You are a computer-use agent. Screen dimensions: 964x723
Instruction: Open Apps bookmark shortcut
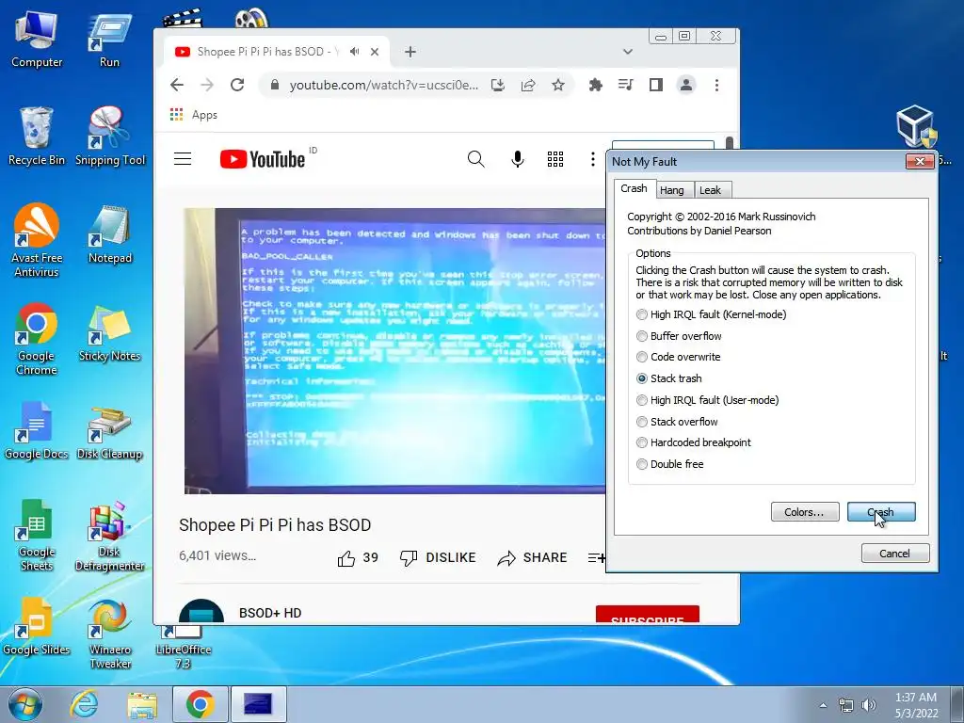point(193,114)
